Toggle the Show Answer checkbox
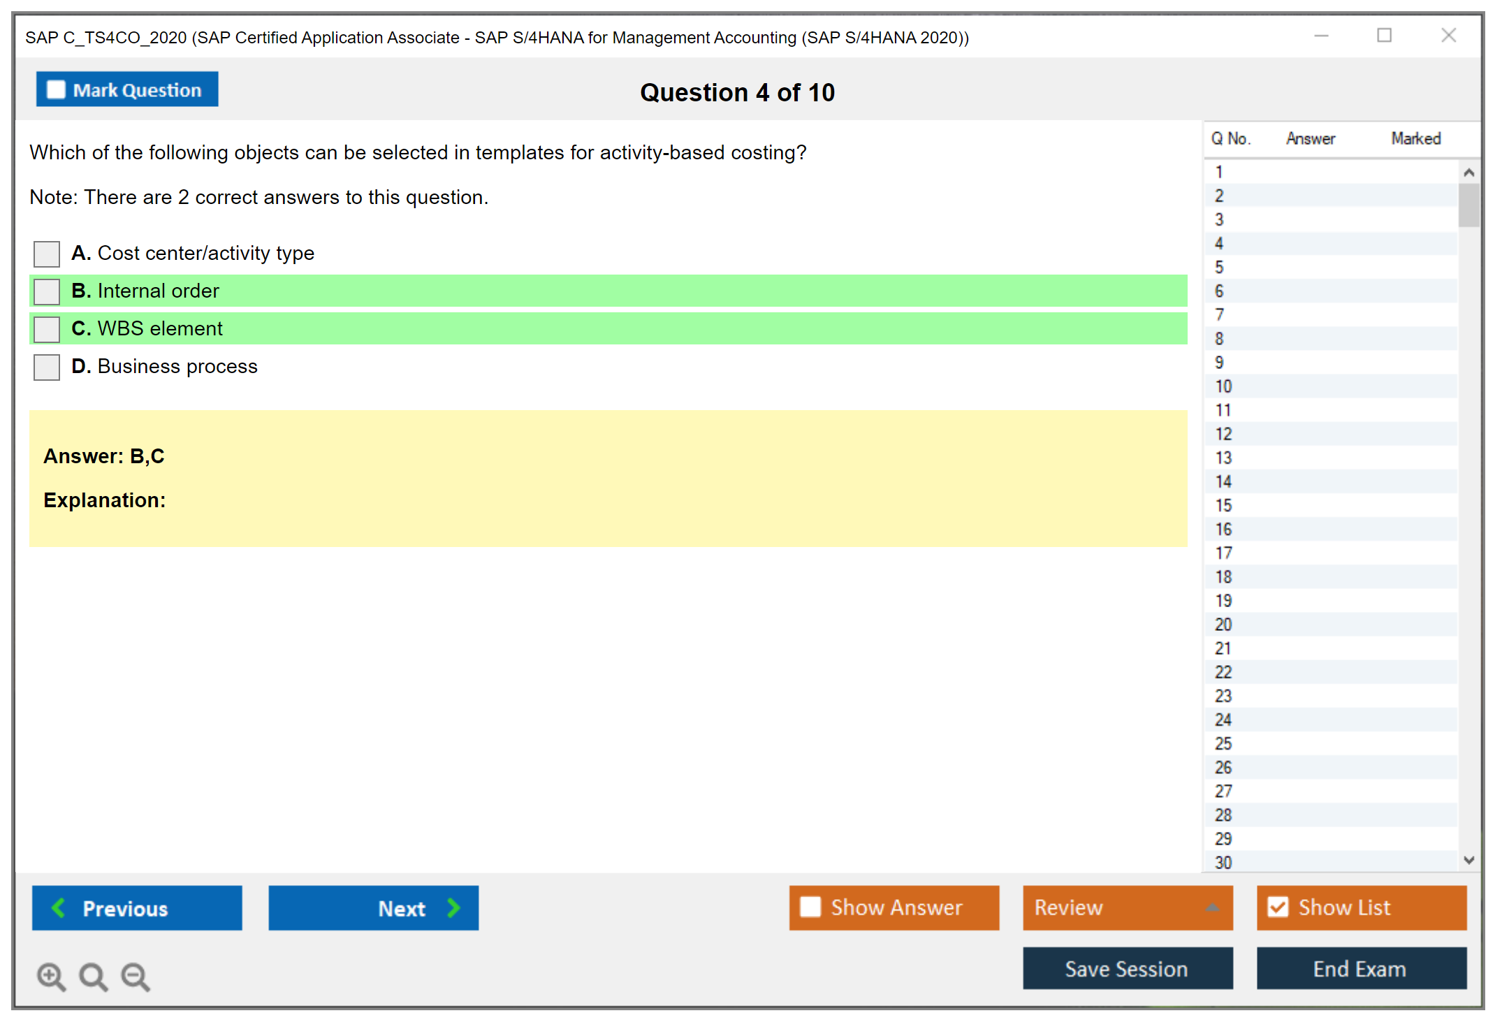This screenshot has width=1502, height=1027. [810, 907]
